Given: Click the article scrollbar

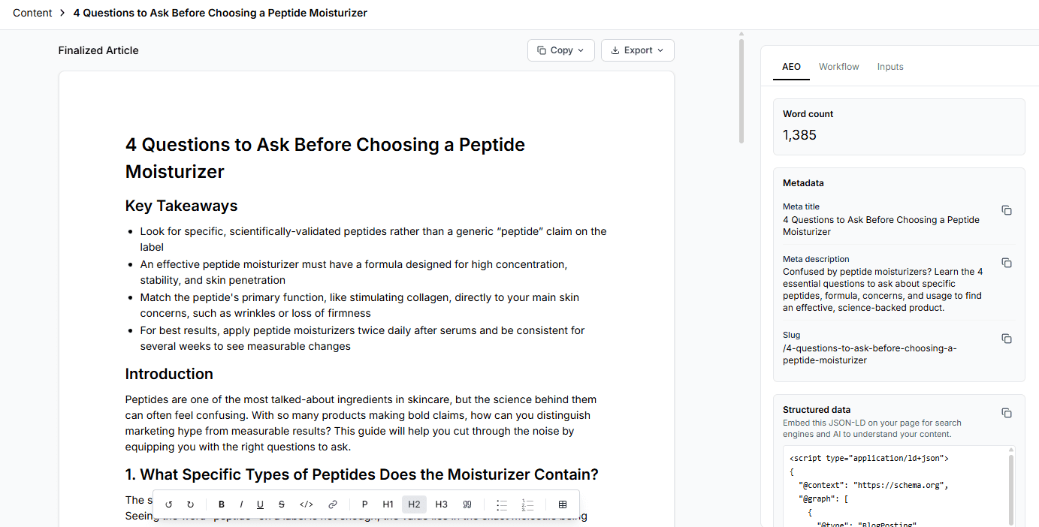Looking at the screenshot, I should (x=741, y=90).
